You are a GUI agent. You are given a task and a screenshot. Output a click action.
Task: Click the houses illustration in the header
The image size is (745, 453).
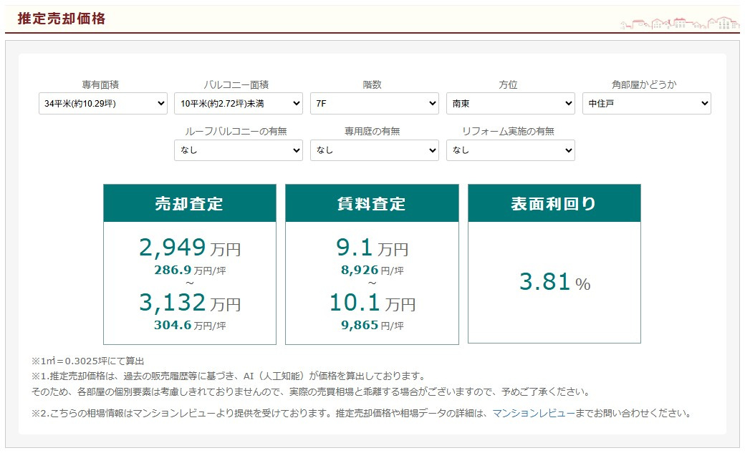point(679,23)
